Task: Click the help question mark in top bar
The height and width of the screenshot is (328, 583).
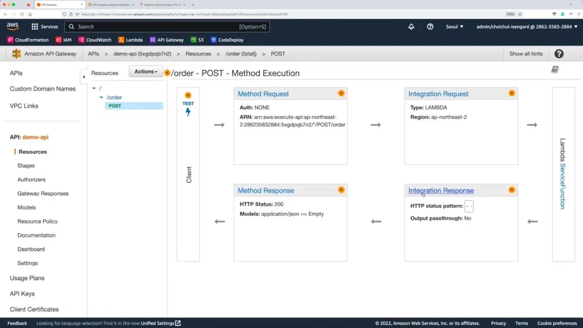Action: coord(430,26)
